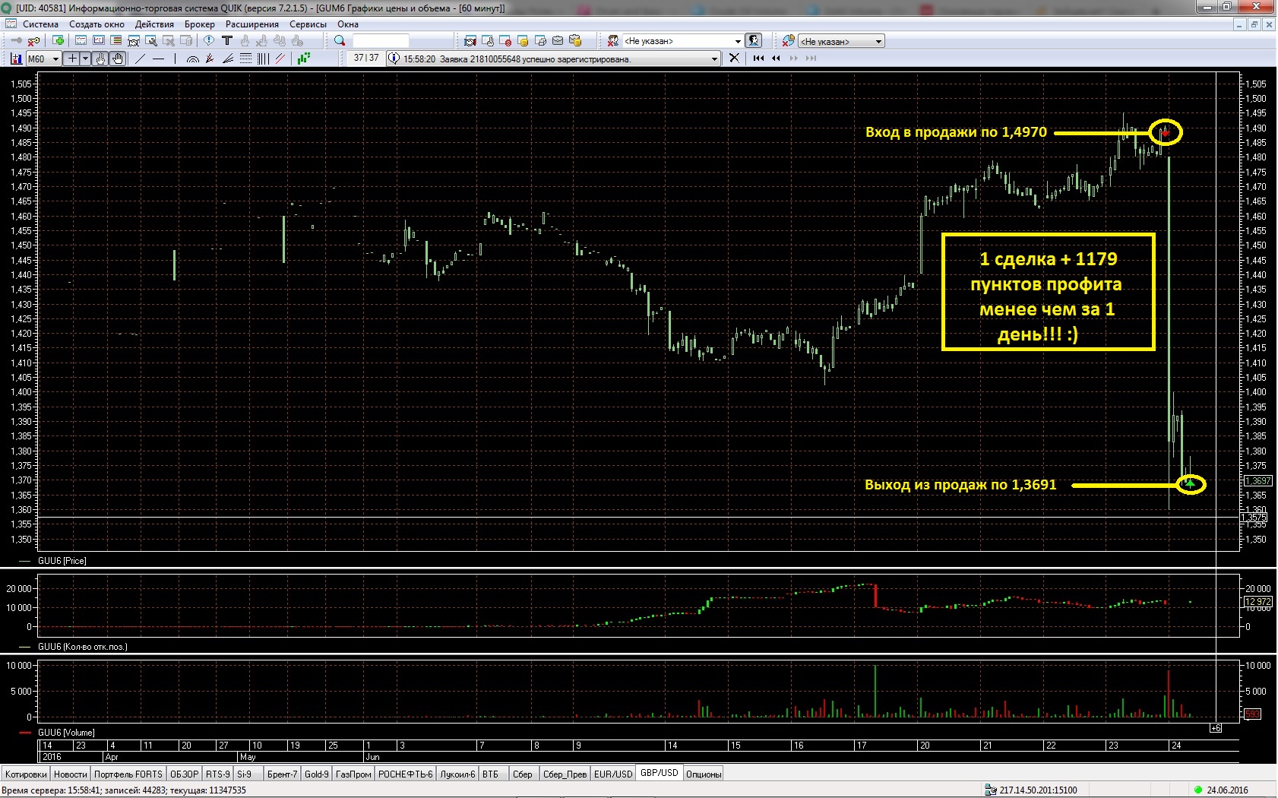Switch to the РОСНЕФТЬ-6 tab

pyautogui.click(x=406, y=774)
